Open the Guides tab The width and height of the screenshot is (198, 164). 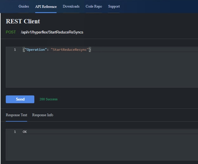[24, 6]
